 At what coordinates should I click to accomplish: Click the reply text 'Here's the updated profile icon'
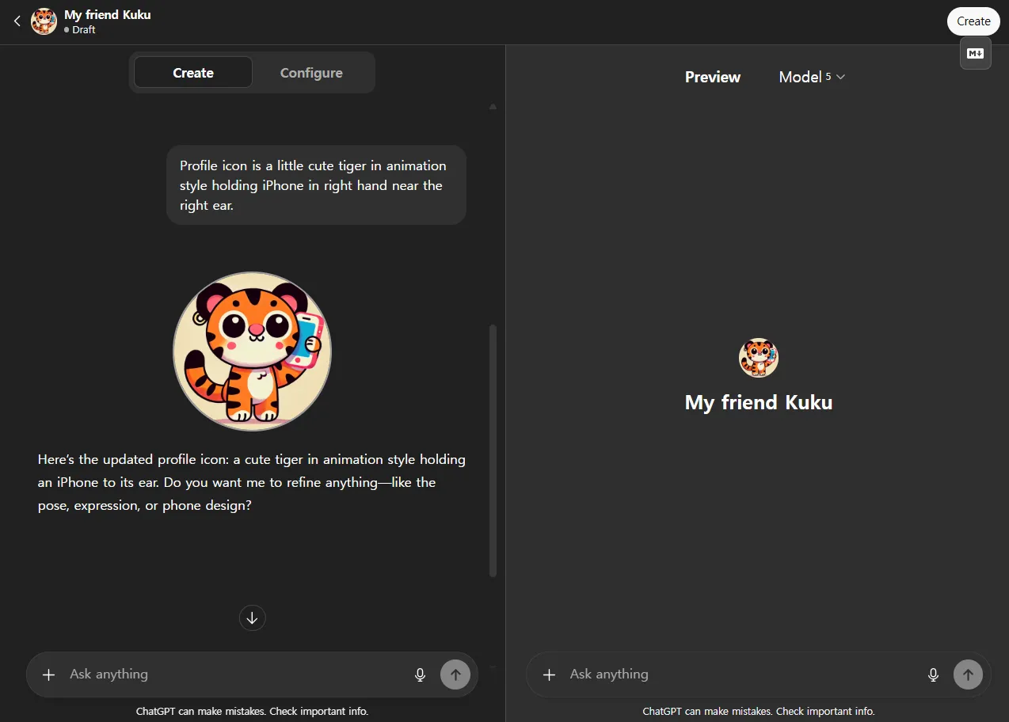(252, 482)
